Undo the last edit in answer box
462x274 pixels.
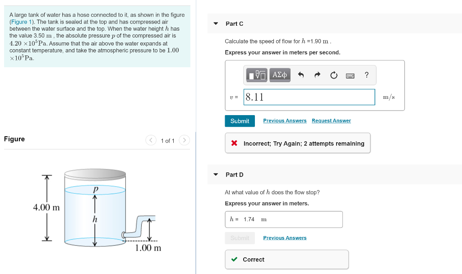(x=300, y=75)
